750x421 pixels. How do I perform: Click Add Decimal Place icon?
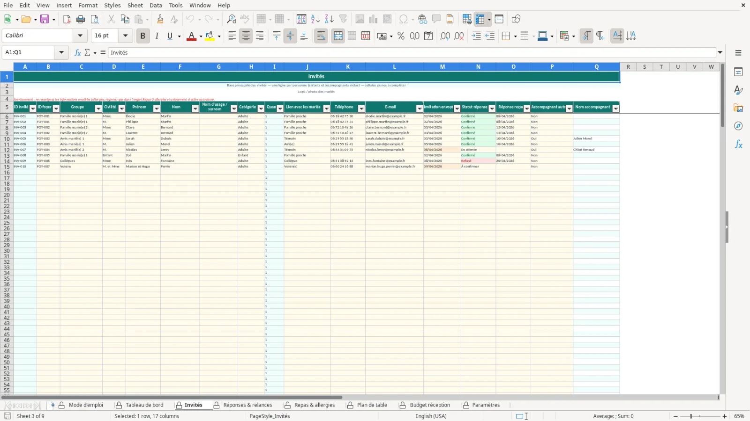[x=445, y=36]
